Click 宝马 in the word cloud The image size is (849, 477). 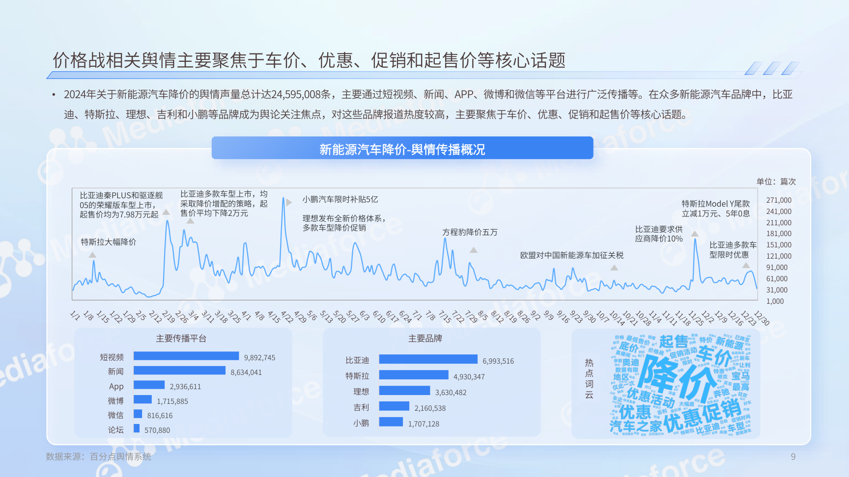point(740,376)
